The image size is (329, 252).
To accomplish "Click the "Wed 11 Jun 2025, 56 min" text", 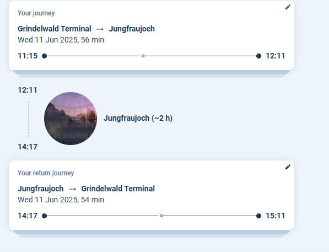I will pyautogui.click(x=61, y=40).
